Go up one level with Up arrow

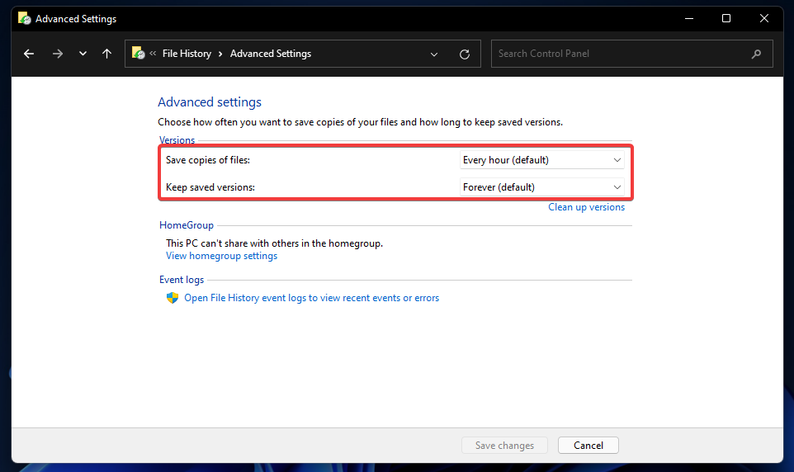[x=106, y=54]
